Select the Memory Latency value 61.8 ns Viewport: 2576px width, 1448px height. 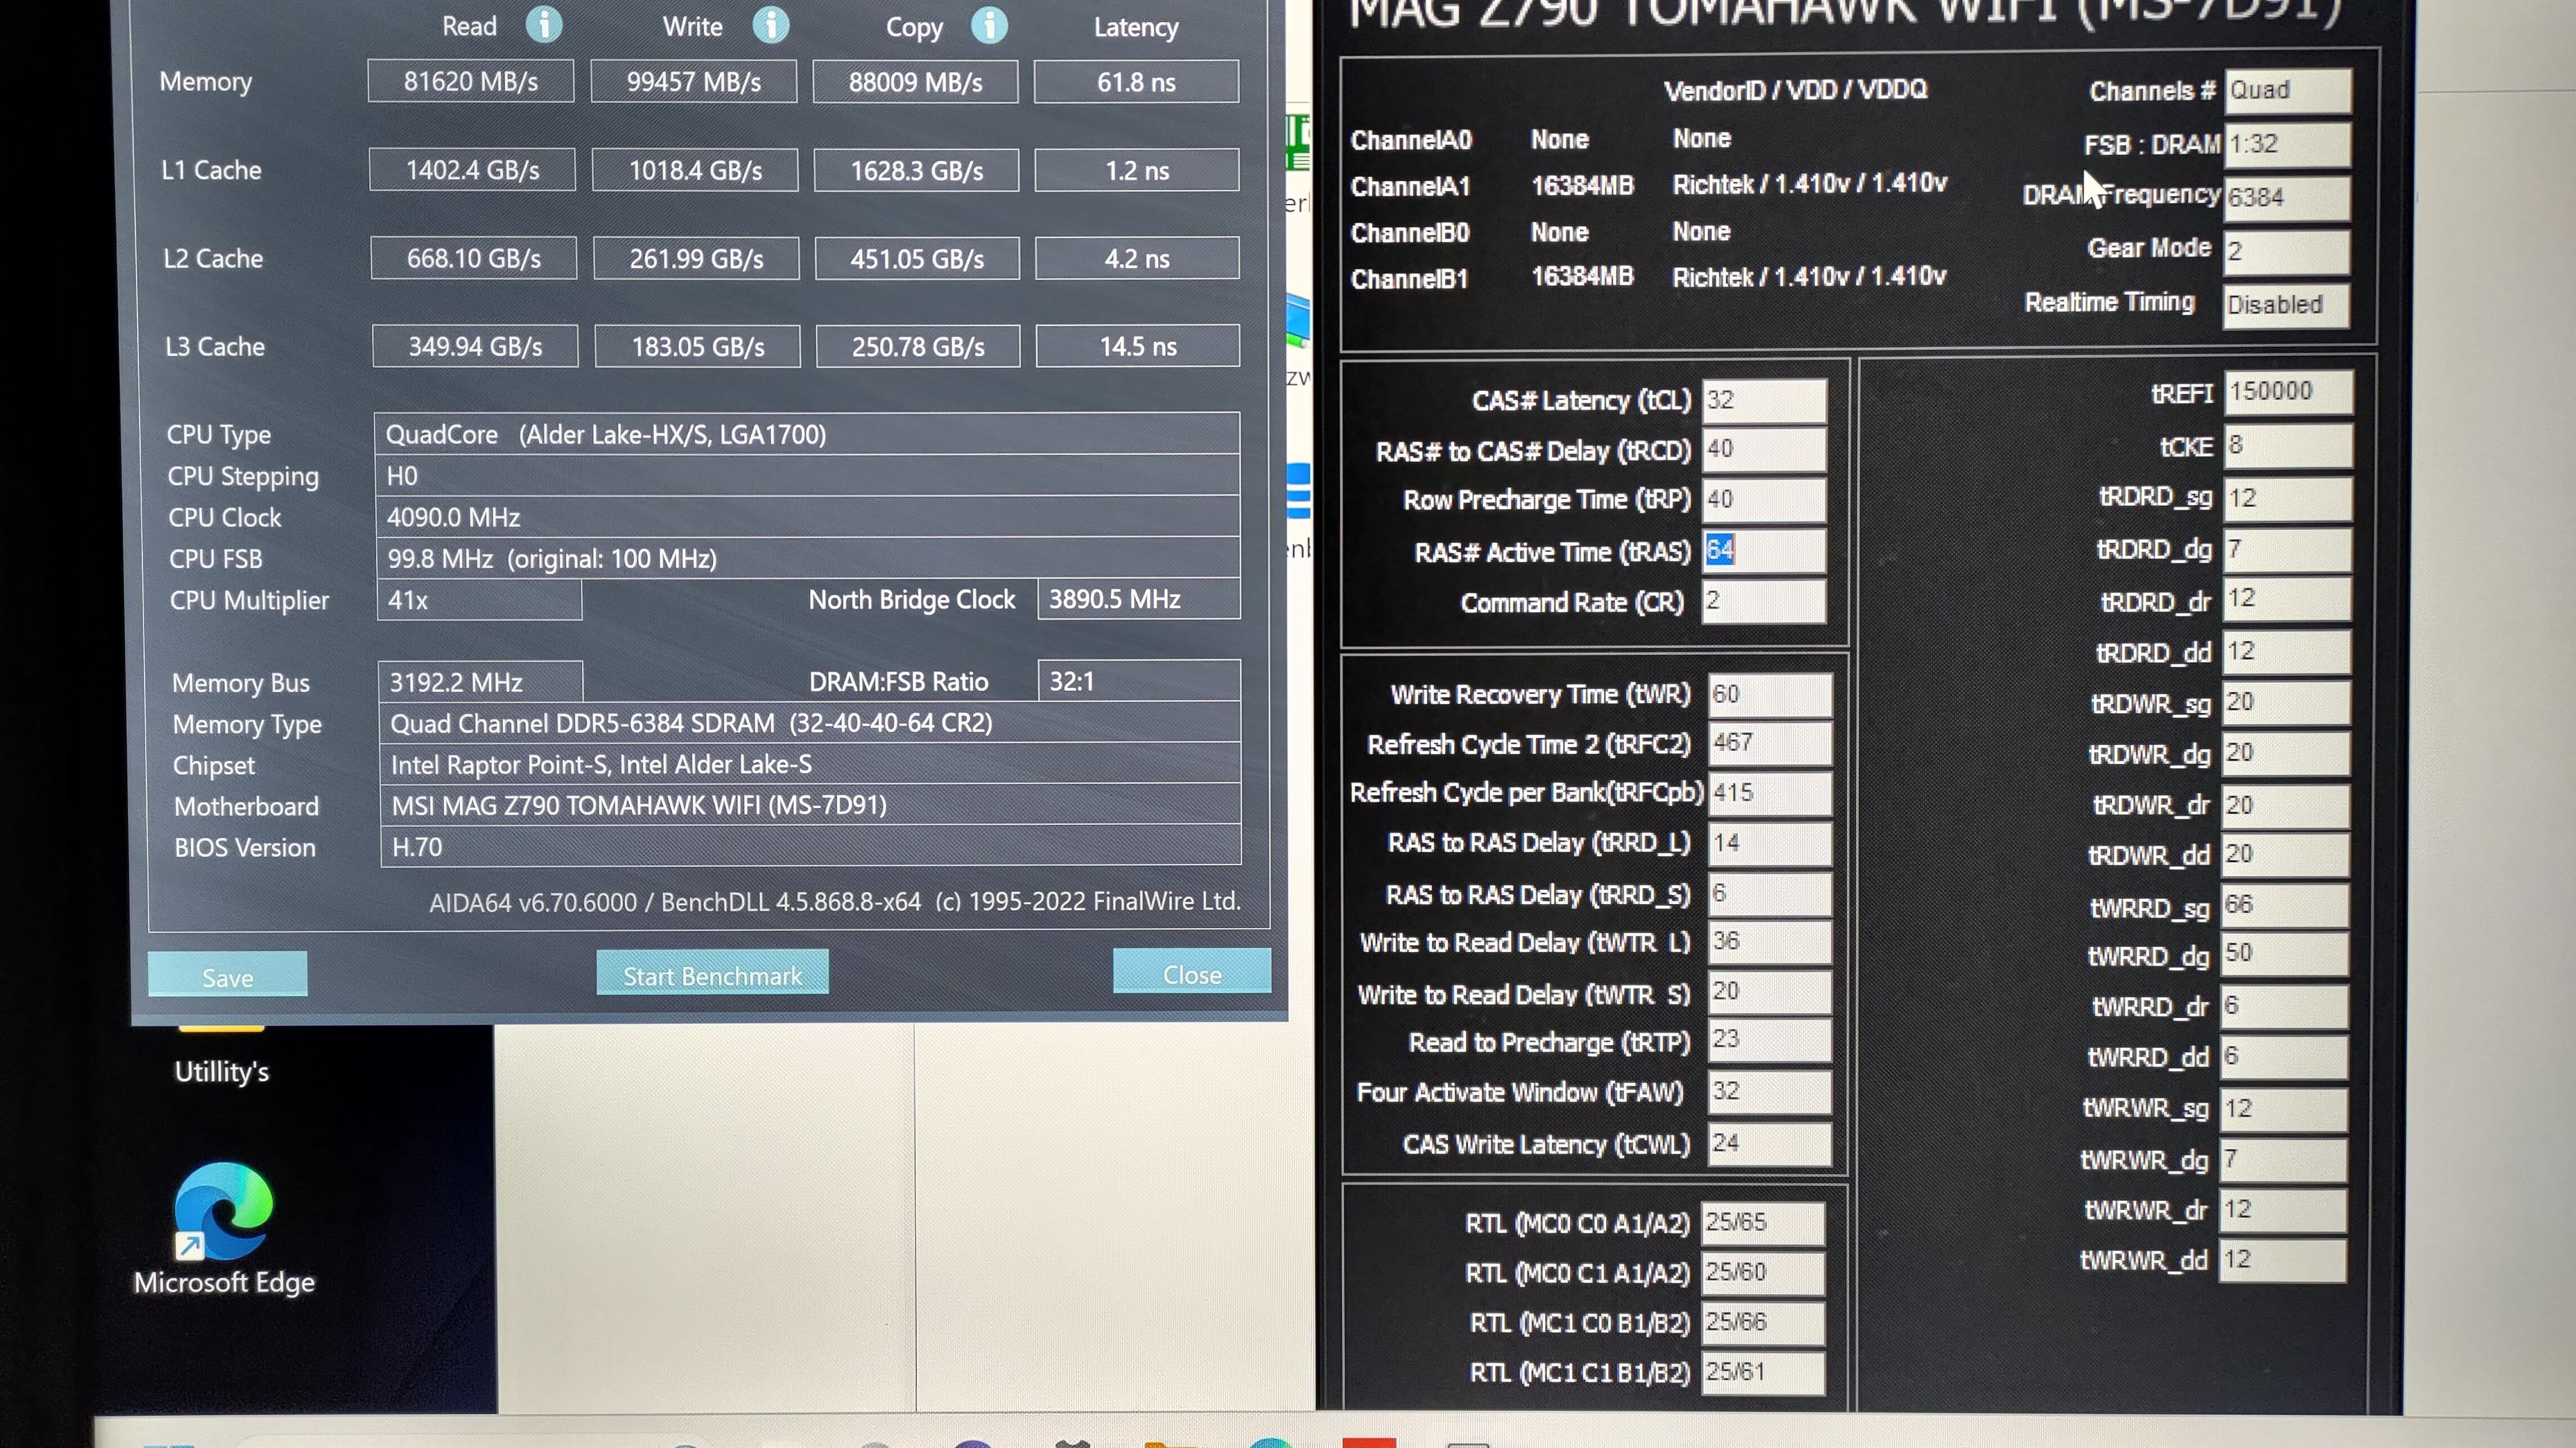(x=1136, y=81)
